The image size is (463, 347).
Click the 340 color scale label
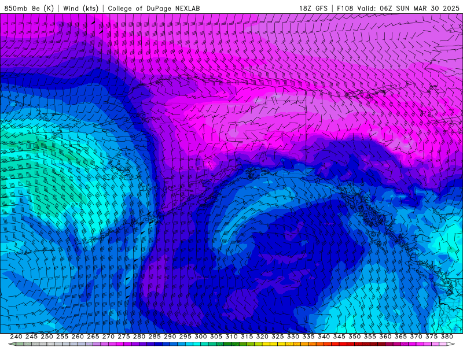324,337
